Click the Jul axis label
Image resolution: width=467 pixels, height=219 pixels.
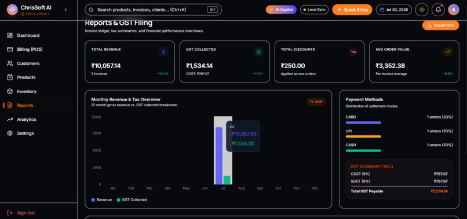click(223, 188)
